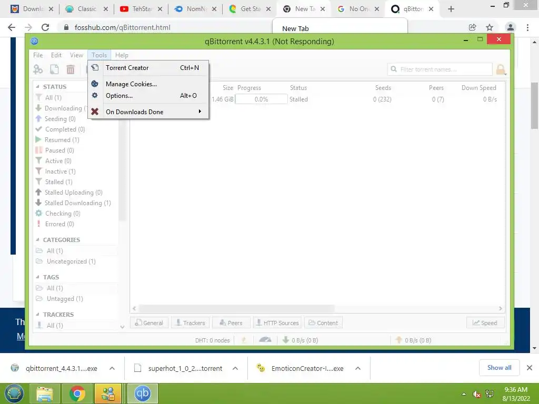This screenshot has width=539, height=404.
Task: Open the Help menu
Action: click(122, 55)
